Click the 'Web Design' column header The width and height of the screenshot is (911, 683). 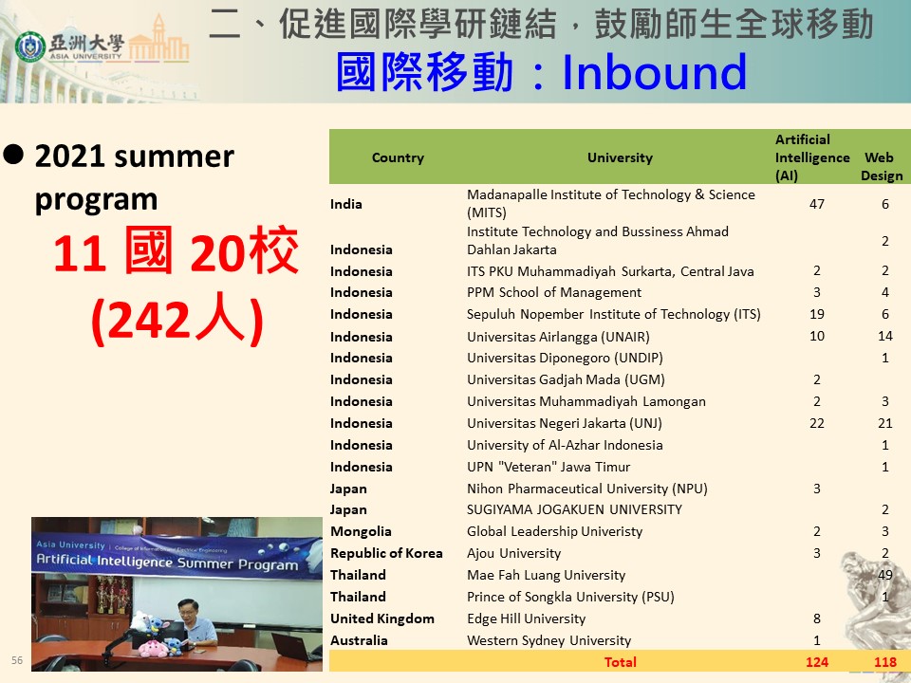pos(882,166)
